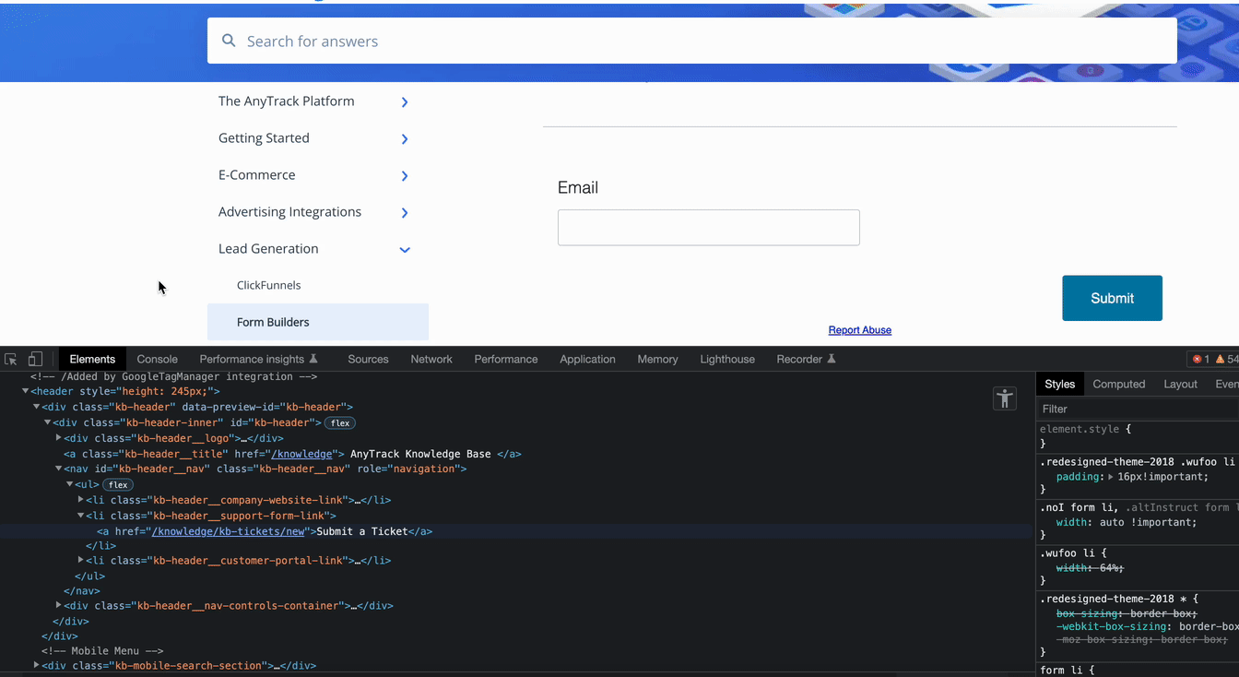Collapse the support-form-link li node
The width and height of the screenshot is (1239, 677).
(x=81, y=516)
